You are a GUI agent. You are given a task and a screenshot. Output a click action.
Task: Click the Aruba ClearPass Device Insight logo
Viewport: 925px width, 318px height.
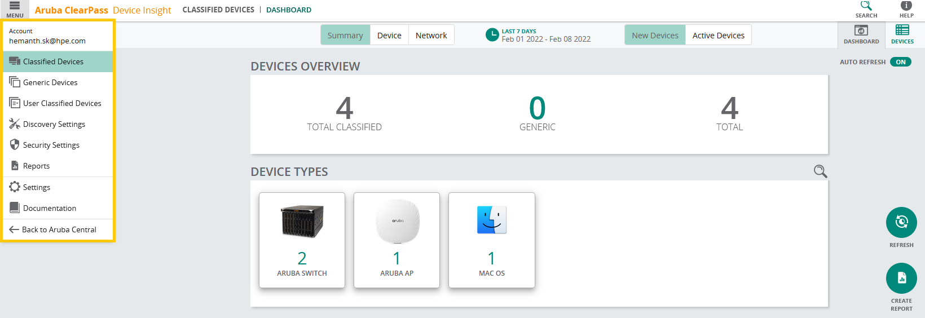coord(103,10)
